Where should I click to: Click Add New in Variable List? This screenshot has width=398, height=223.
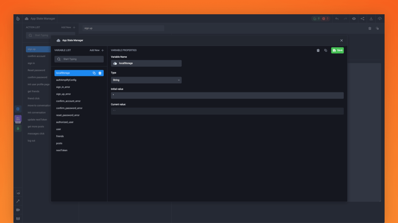click(x=96, y=50)
